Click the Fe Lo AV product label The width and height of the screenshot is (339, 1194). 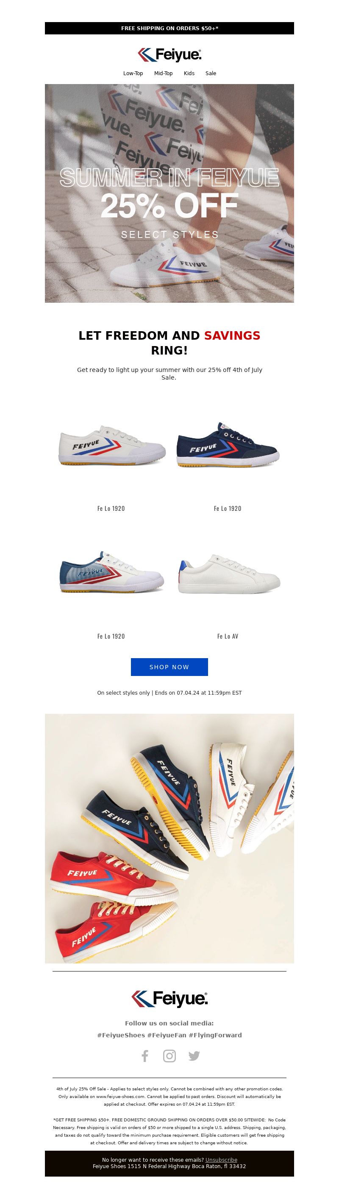click(228, 636)
